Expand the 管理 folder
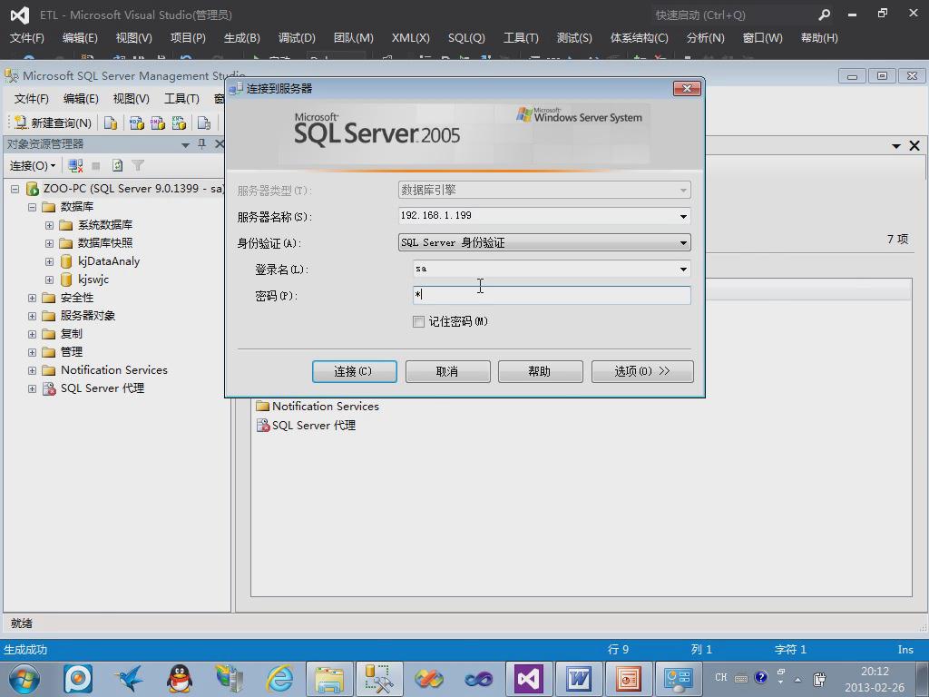Viewport: 929px width, 697px height. click(x=32, y=353)
